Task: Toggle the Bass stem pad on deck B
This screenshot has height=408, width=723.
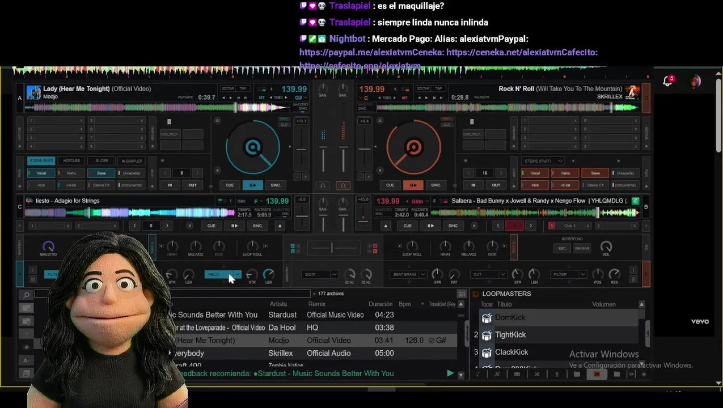Action: coord(595,173)
